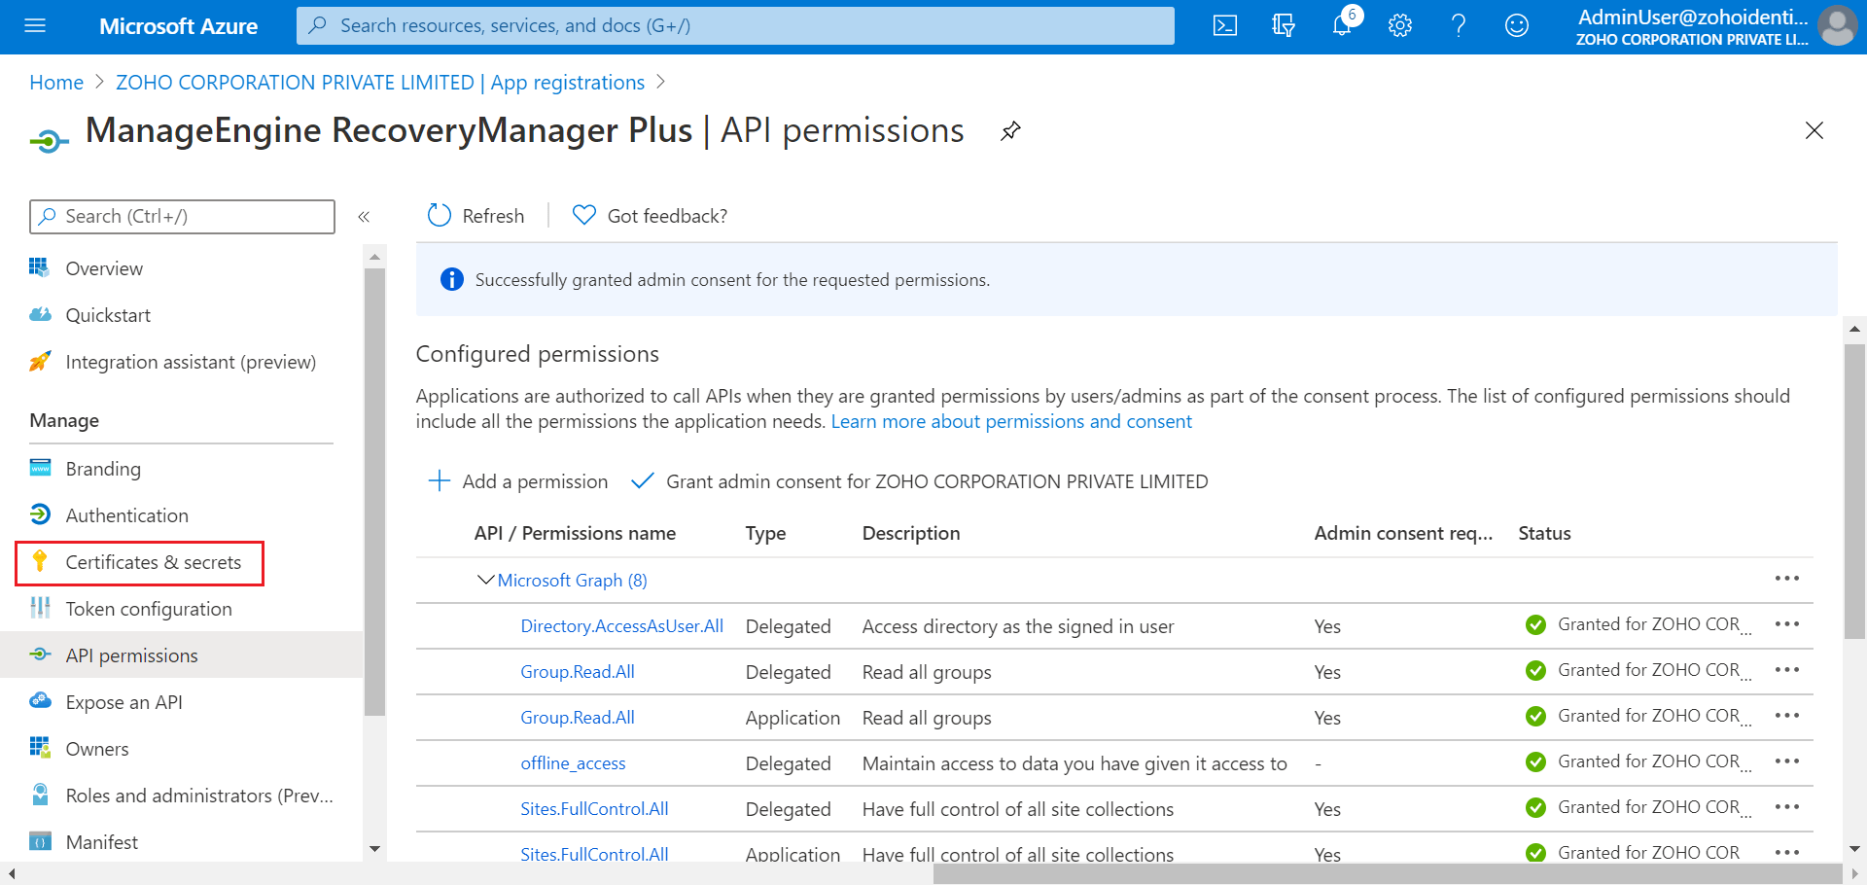Open the notifications bell icon

pyautogui.click(x=1342, y=25)
